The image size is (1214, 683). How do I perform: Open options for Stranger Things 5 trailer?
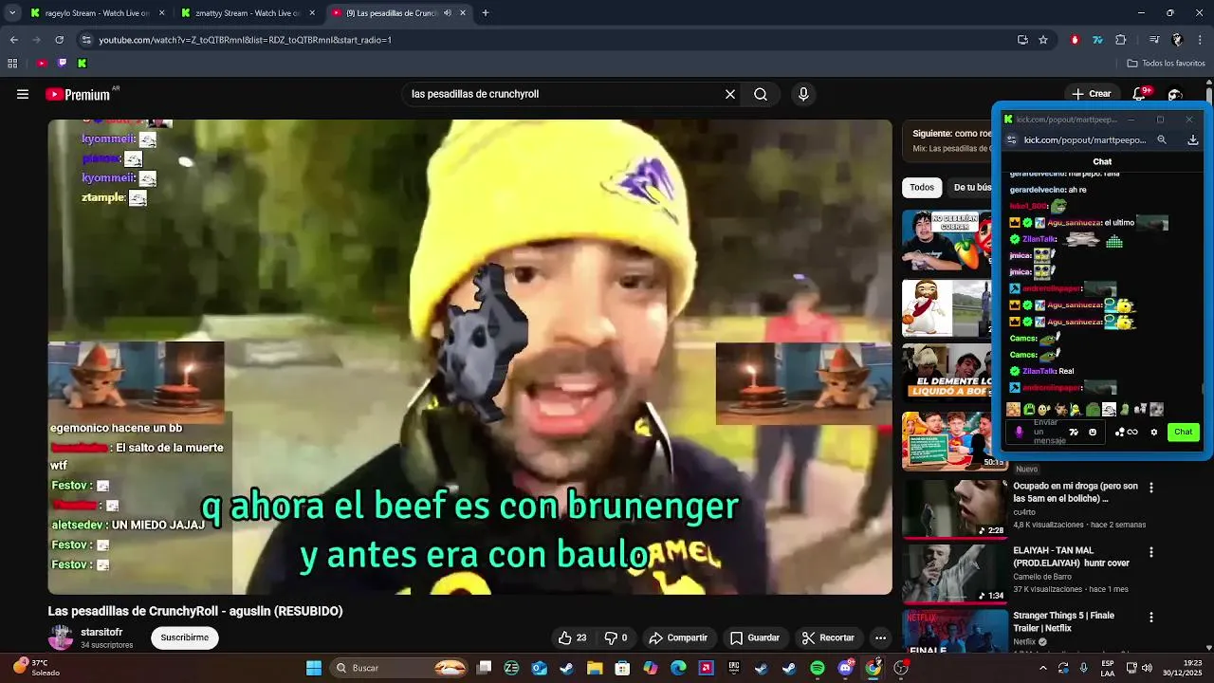[1151, 617]
